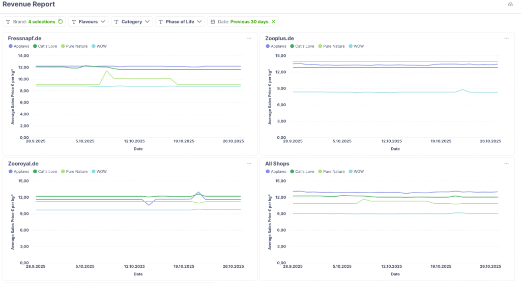Expand the Category filter dropdown
The height and width of the screenshot is (283, 521).
click(132, 22)
